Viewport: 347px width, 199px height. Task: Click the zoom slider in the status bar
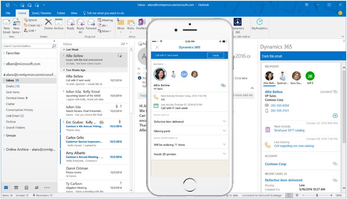[x=317, y=195]
